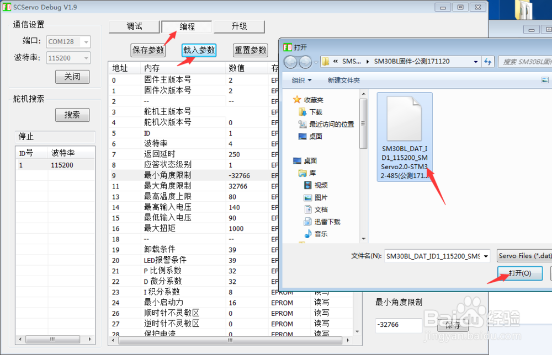Go forward in Open dialog
This screenshot has width=552, height=355.
305,62
